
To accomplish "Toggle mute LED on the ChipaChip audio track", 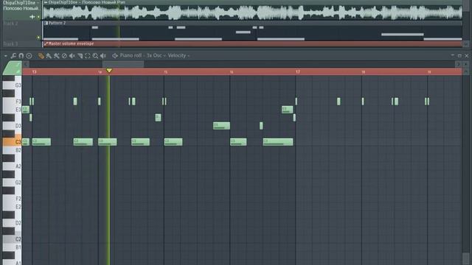I will (x=38, y=17).
